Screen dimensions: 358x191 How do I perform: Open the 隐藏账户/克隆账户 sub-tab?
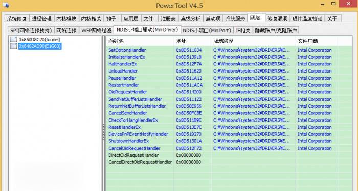[276, 30]
